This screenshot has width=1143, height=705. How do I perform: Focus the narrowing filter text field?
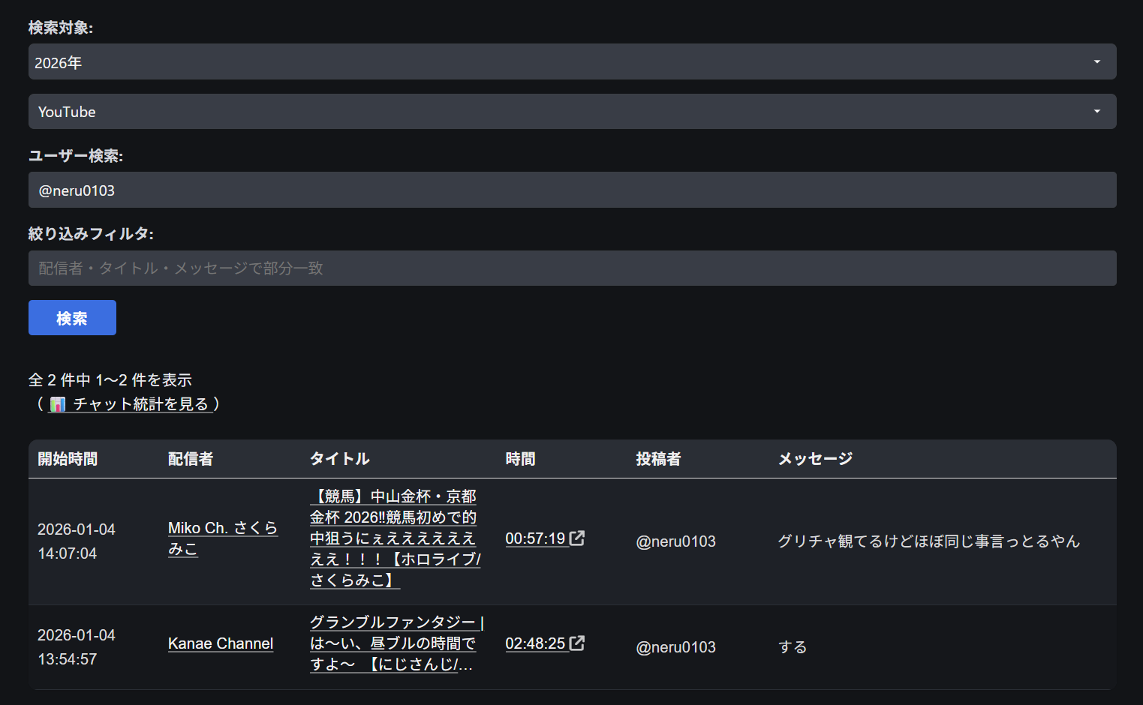(570, 268)
